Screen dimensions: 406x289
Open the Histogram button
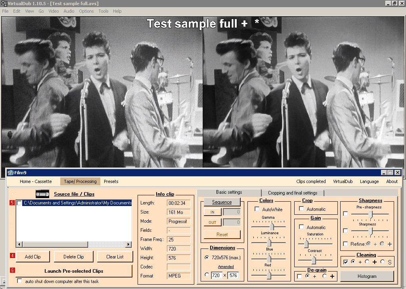click(x=367, y=276)
